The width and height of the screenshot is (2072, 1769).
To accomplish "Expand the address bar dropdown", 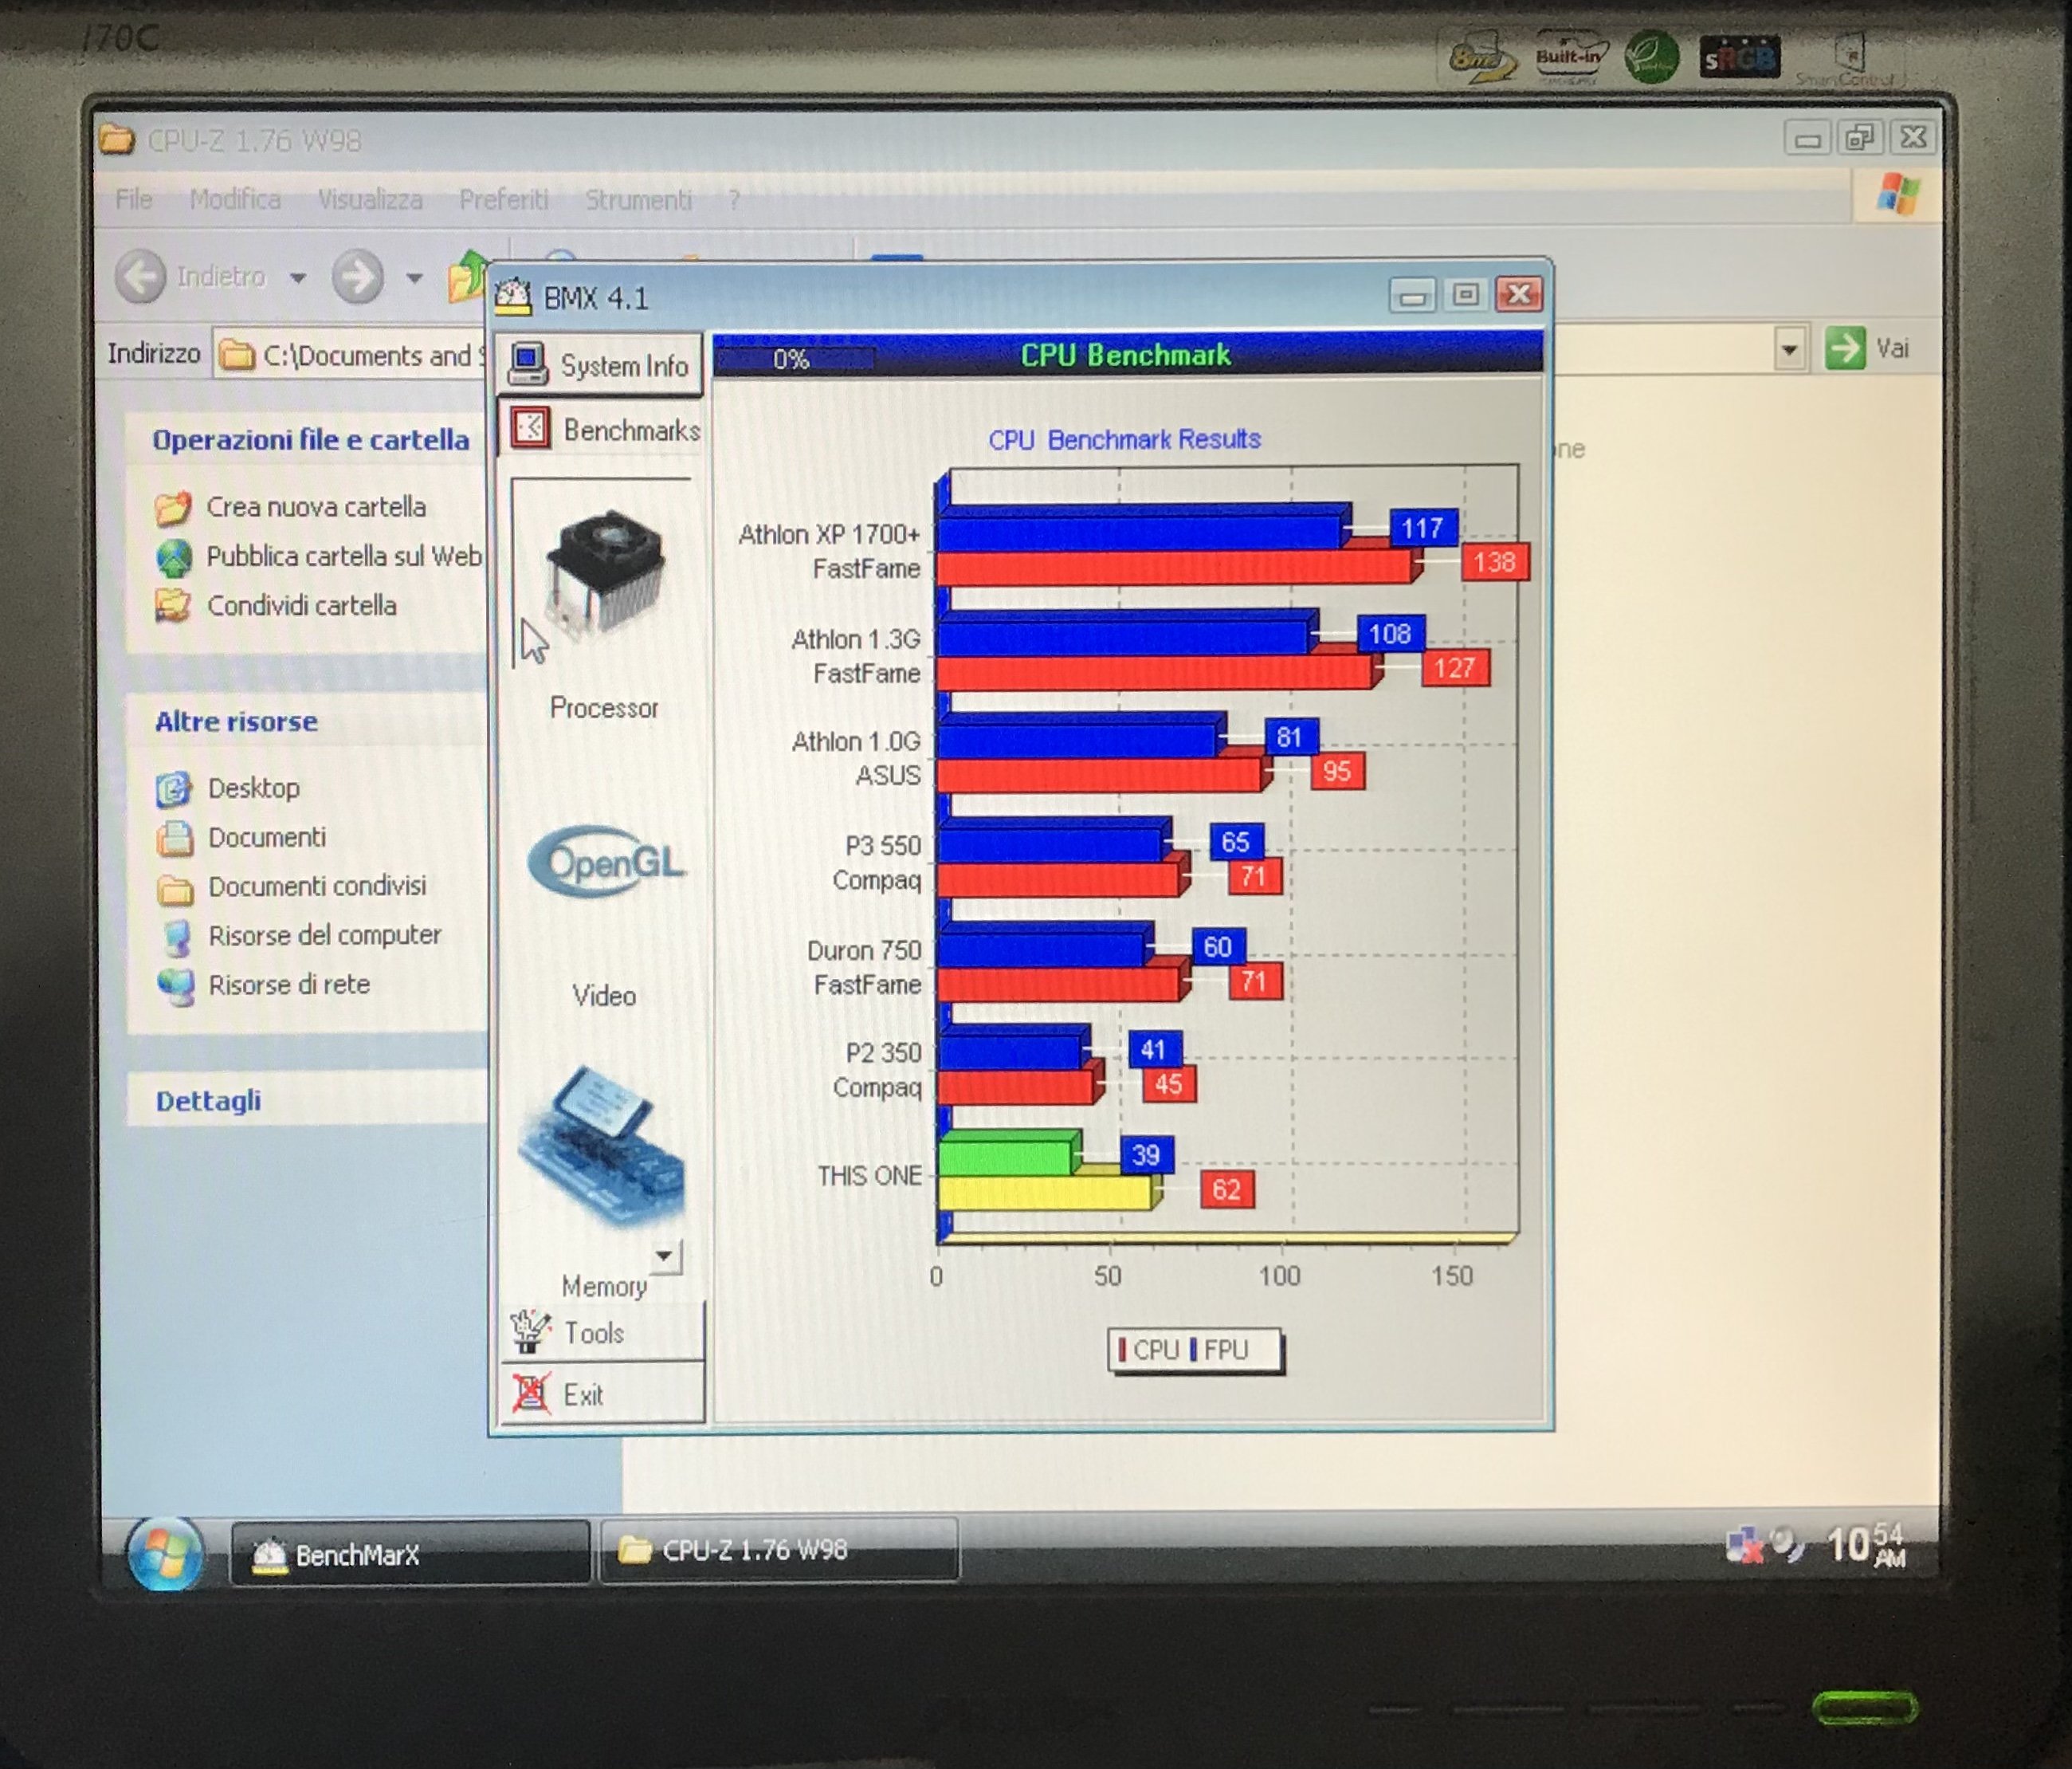I will pos(1789,350).
